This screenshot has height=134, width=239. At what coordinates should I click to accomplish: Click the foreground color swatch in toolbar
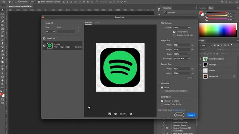[x=1, y=94]
